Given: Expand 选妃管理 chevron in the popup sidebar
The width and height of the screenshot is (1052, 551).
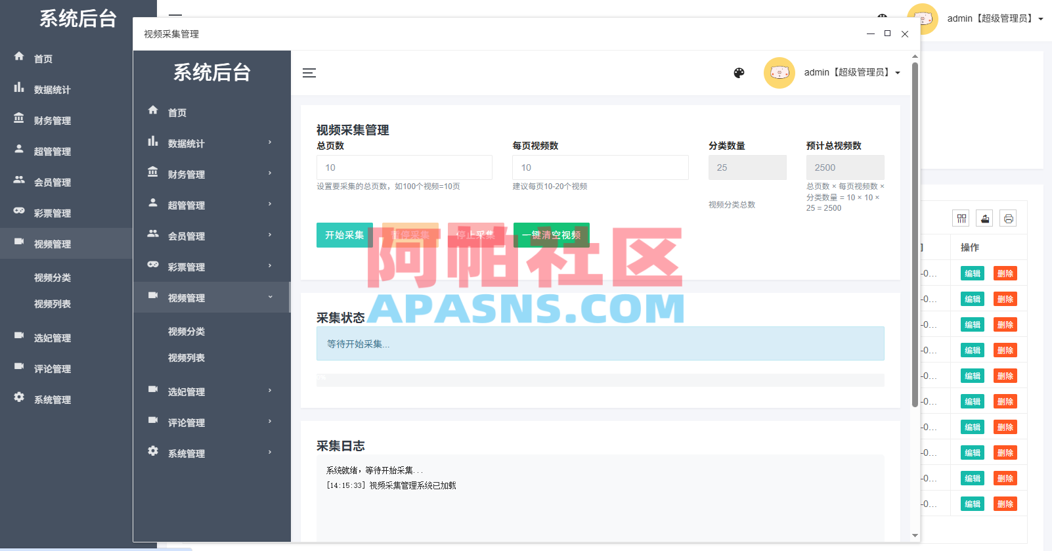Looking at the screenshot, I should coord(270,391).
